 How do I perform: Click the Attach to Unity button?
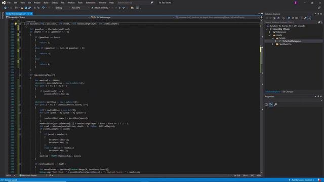100,8
